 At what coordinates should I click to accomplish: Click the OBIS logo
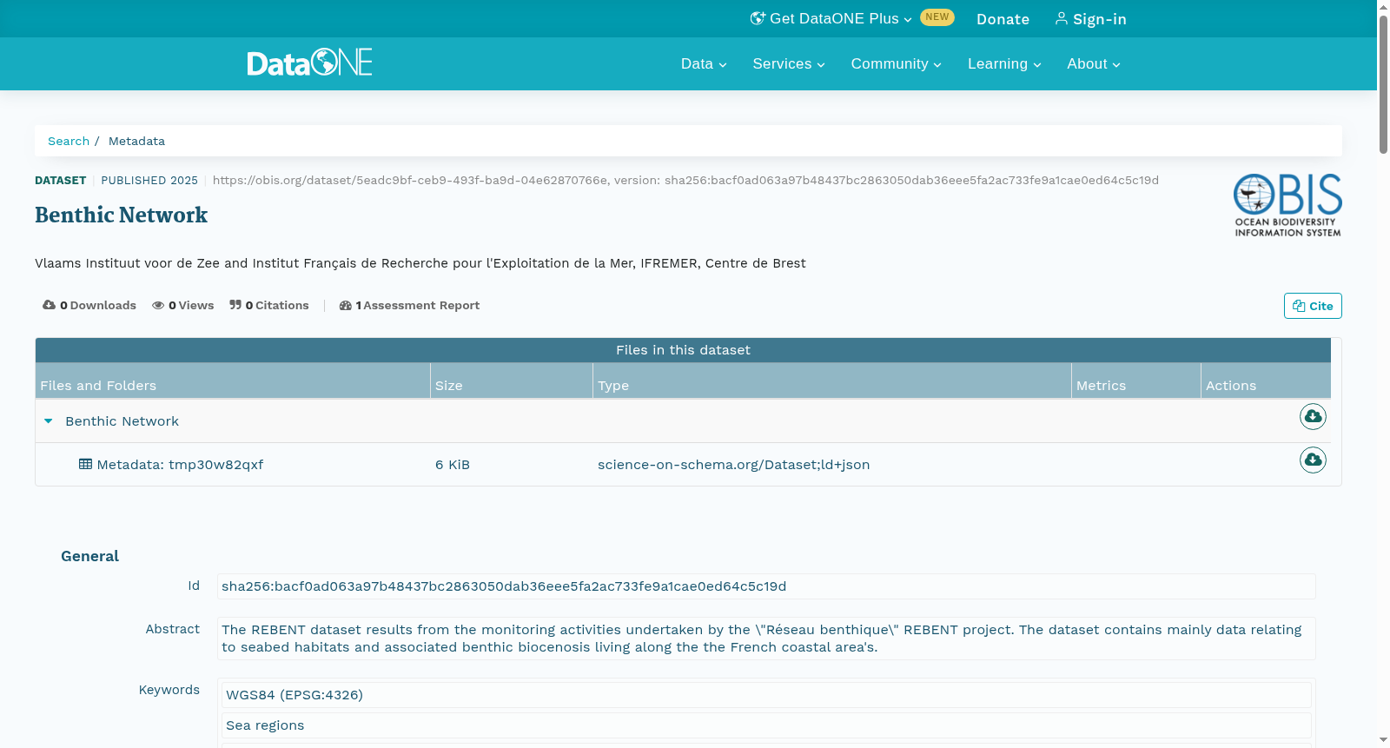(1287, 205)
